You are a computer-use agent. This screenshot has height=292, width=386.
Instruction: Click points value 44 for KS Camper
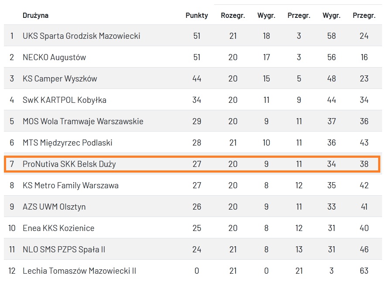(x=197, y=78)
